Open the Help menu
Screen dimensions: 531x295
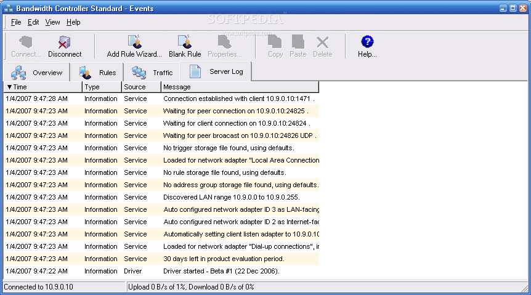73,22
